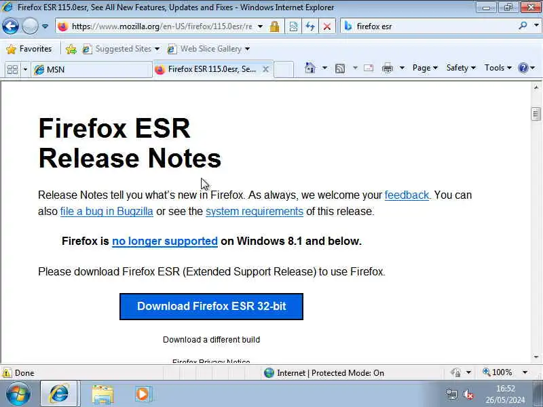Click the network tray icon
The width and height of the screenshot is (543, 407).
(451, 394)
